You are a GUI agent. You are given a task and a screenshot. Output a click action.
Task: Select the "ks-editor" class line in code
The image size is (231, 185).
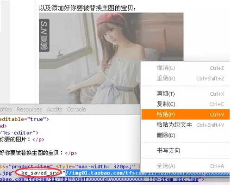(x=19, y=133)
